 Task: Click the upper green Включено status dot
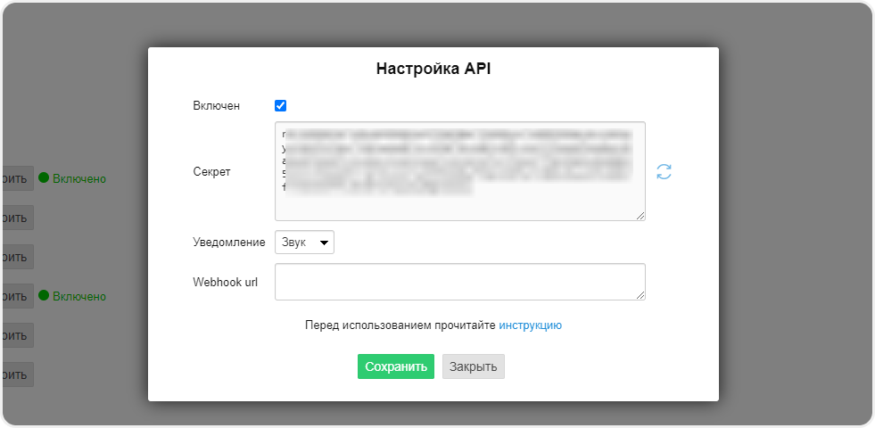pos(44,178)
